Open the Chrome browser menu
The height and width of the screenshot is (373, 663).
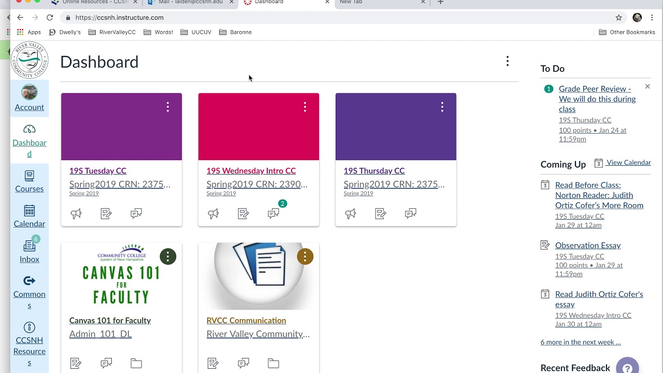(x=652, y=18)
